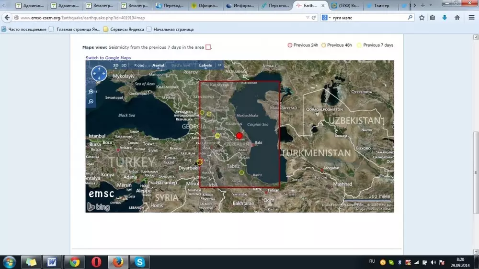The width and height of the screenshot is (479, 269).
Task: Open the Начальная страница bookmark
Action: (170, 29)
